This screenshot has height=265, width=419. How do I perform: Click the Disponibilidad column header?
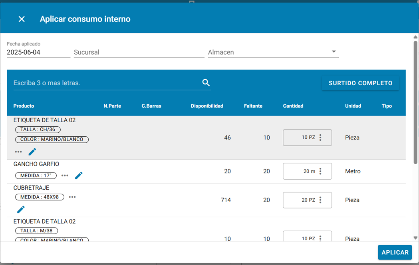(207, 106)
